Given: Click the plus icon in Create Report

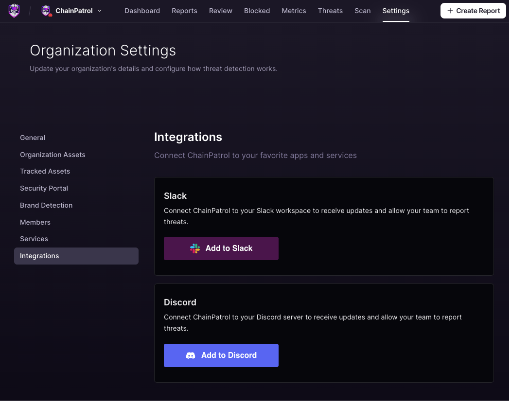Looking at the screenshot, I should (450, 11).
